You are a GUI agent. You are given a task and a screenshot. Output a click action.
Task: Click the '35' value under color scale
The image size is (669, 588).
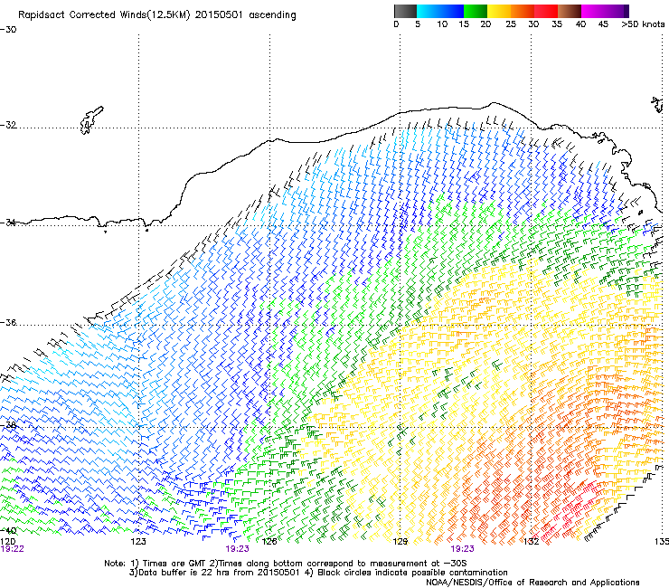[x=557, y=24]
